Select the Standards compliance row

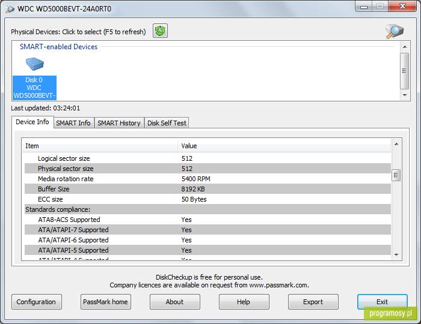(x=207, y=209)
